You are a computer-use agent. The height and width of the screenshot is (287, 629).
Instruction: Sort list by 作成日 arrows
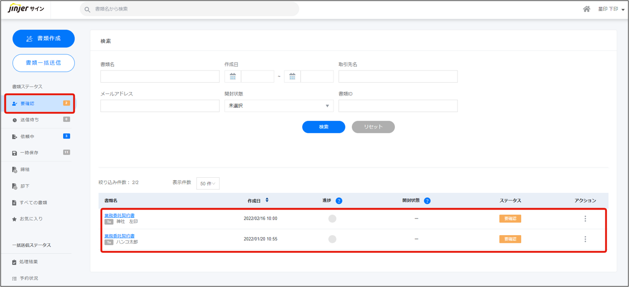(x=267, y=200)
